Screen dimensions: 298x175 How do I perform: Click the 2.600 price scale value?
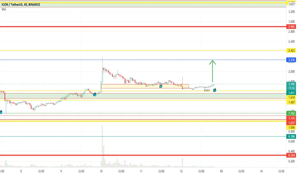[291, 41]
